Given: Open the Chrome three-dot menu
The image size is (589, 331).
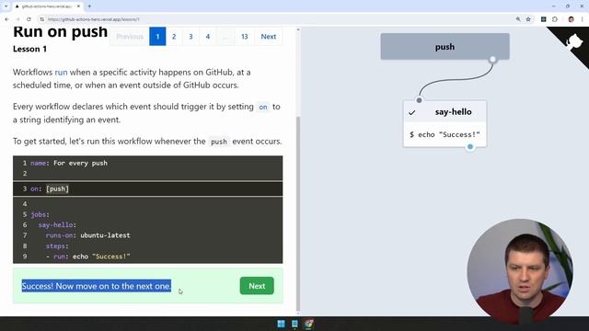Looking at the screenshot, I should (583, 19).
